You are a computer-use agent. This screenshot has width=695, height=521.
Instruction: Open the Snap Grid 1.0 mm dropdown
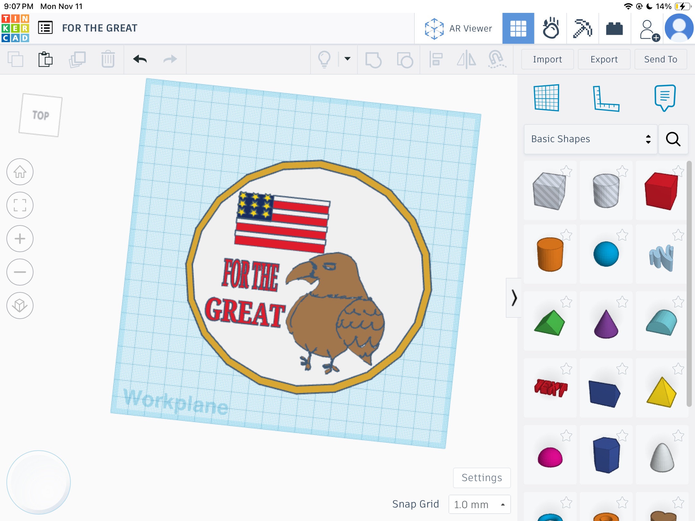coord(479,504)
